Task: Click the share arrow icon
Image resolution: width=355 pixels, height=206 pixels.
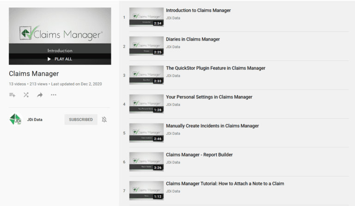Action: (x=40, y=95)
